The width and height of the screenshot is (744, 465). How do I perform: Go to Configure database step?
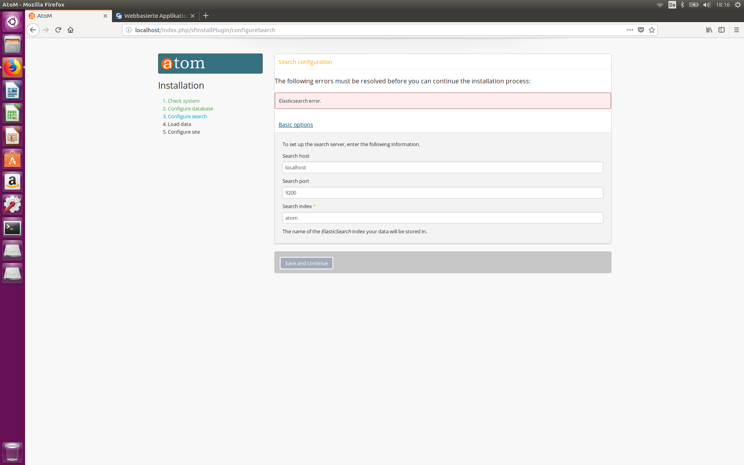click(190, 109)
